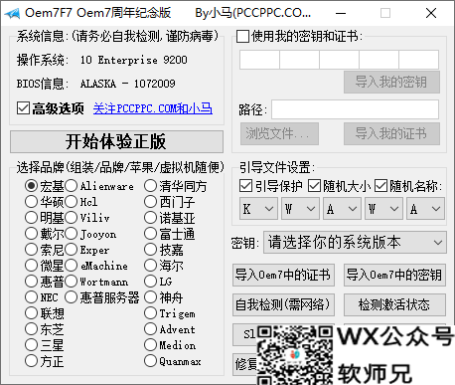Screen dimensions: 455x385
Task: Click the middle key segment input box
Action: click(339, 60)
